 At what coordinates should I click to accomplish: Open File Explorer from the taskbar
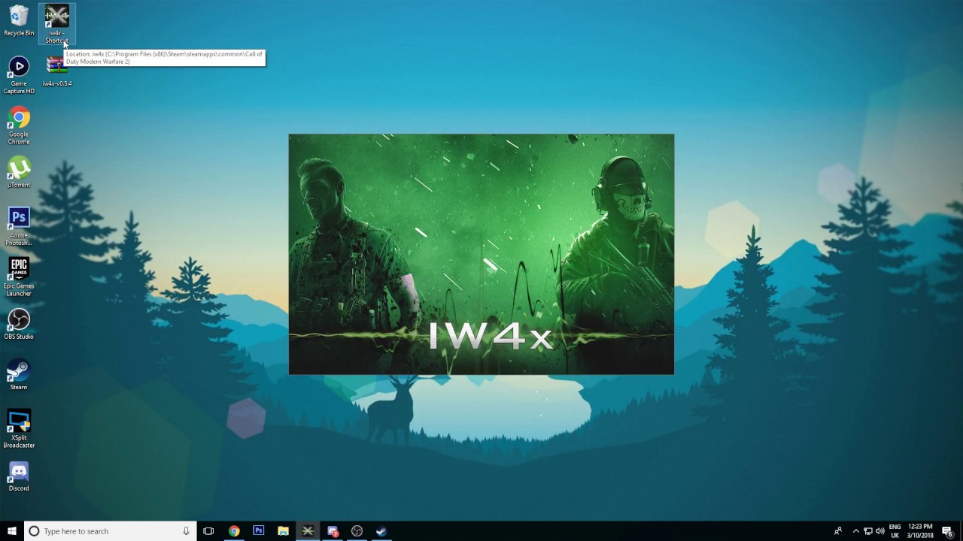[x=283, y=531]
